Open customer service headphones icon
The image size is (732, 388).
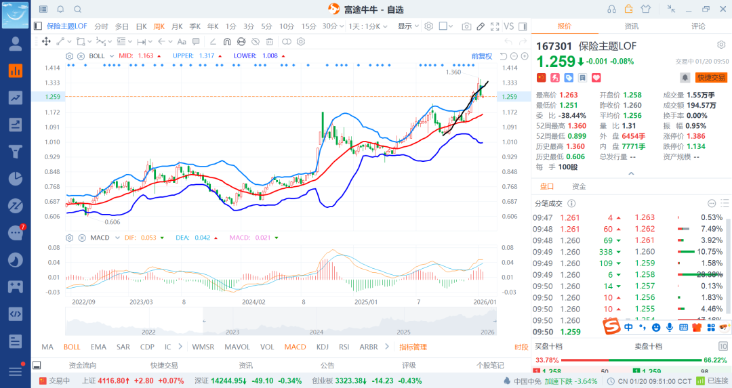click(x=612, y=9)
